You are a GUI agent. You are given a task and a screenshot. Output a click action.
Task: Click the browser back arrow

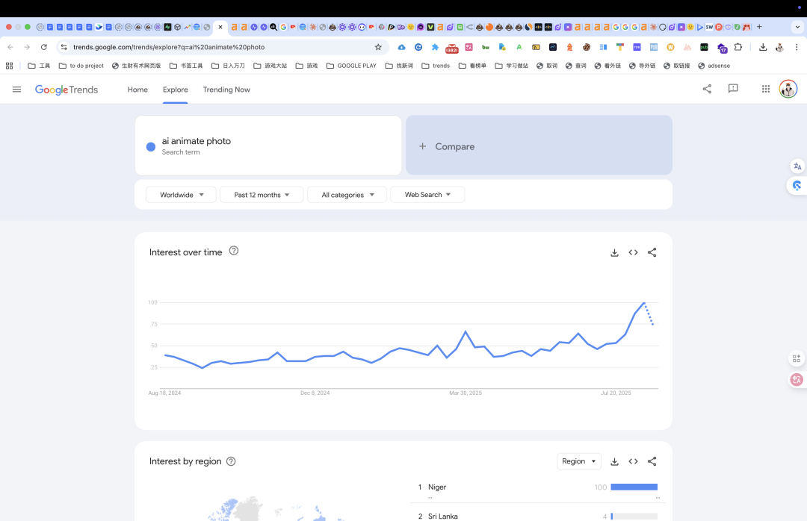tap(10, 47)
